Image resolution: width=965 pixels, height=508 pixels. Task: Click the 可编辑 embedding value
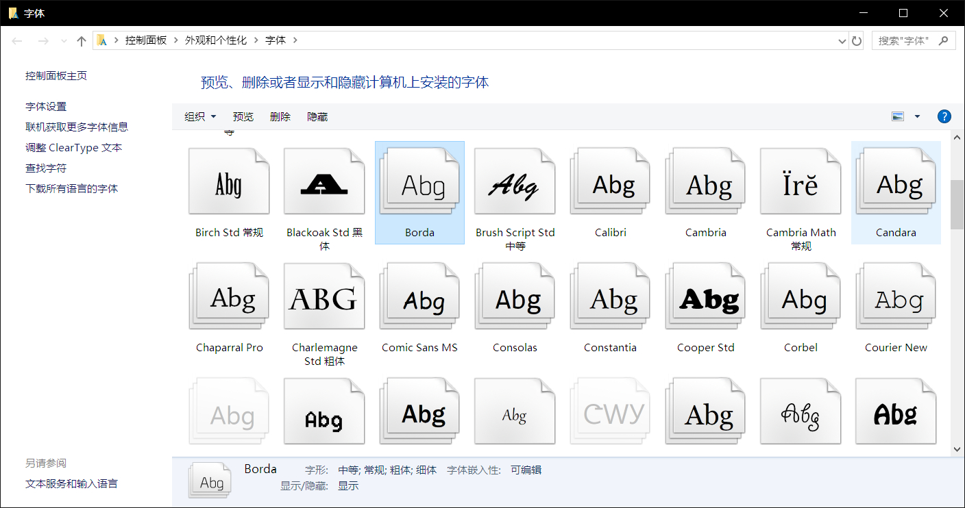526,470
